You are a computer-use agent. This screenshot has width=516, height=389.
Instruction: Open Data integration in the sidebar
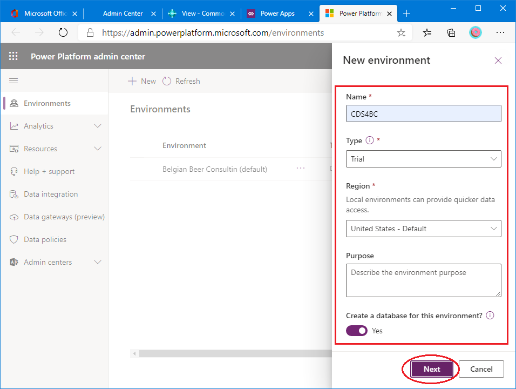51,194
